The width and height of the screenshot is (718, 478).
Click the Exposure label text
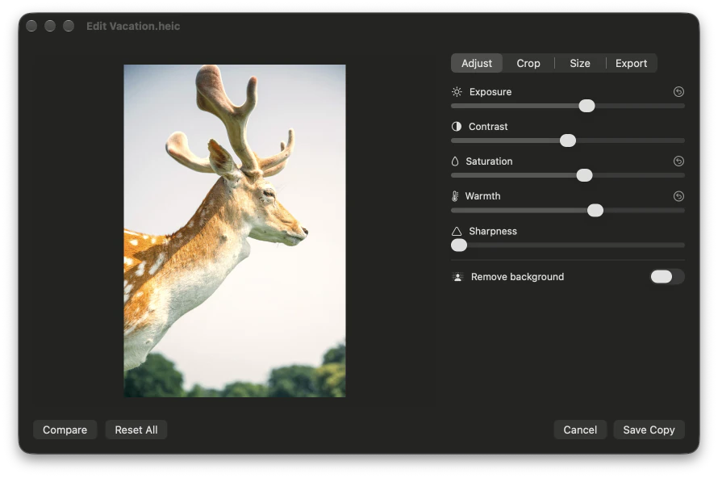[490, 92]
